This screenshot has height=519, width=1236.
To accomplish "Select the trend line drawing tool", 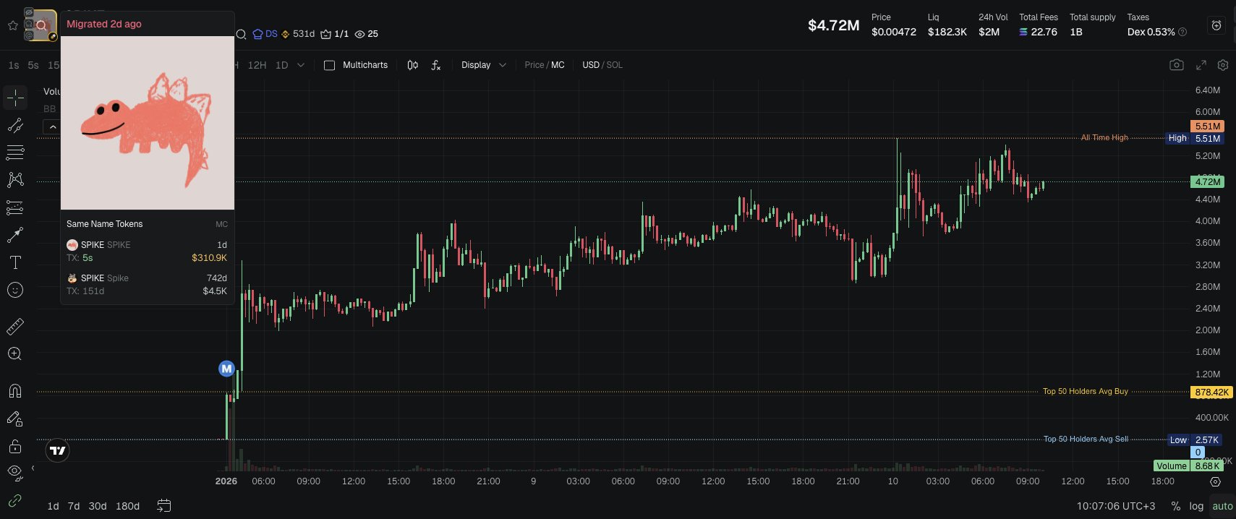I will (x=15, y=125).
